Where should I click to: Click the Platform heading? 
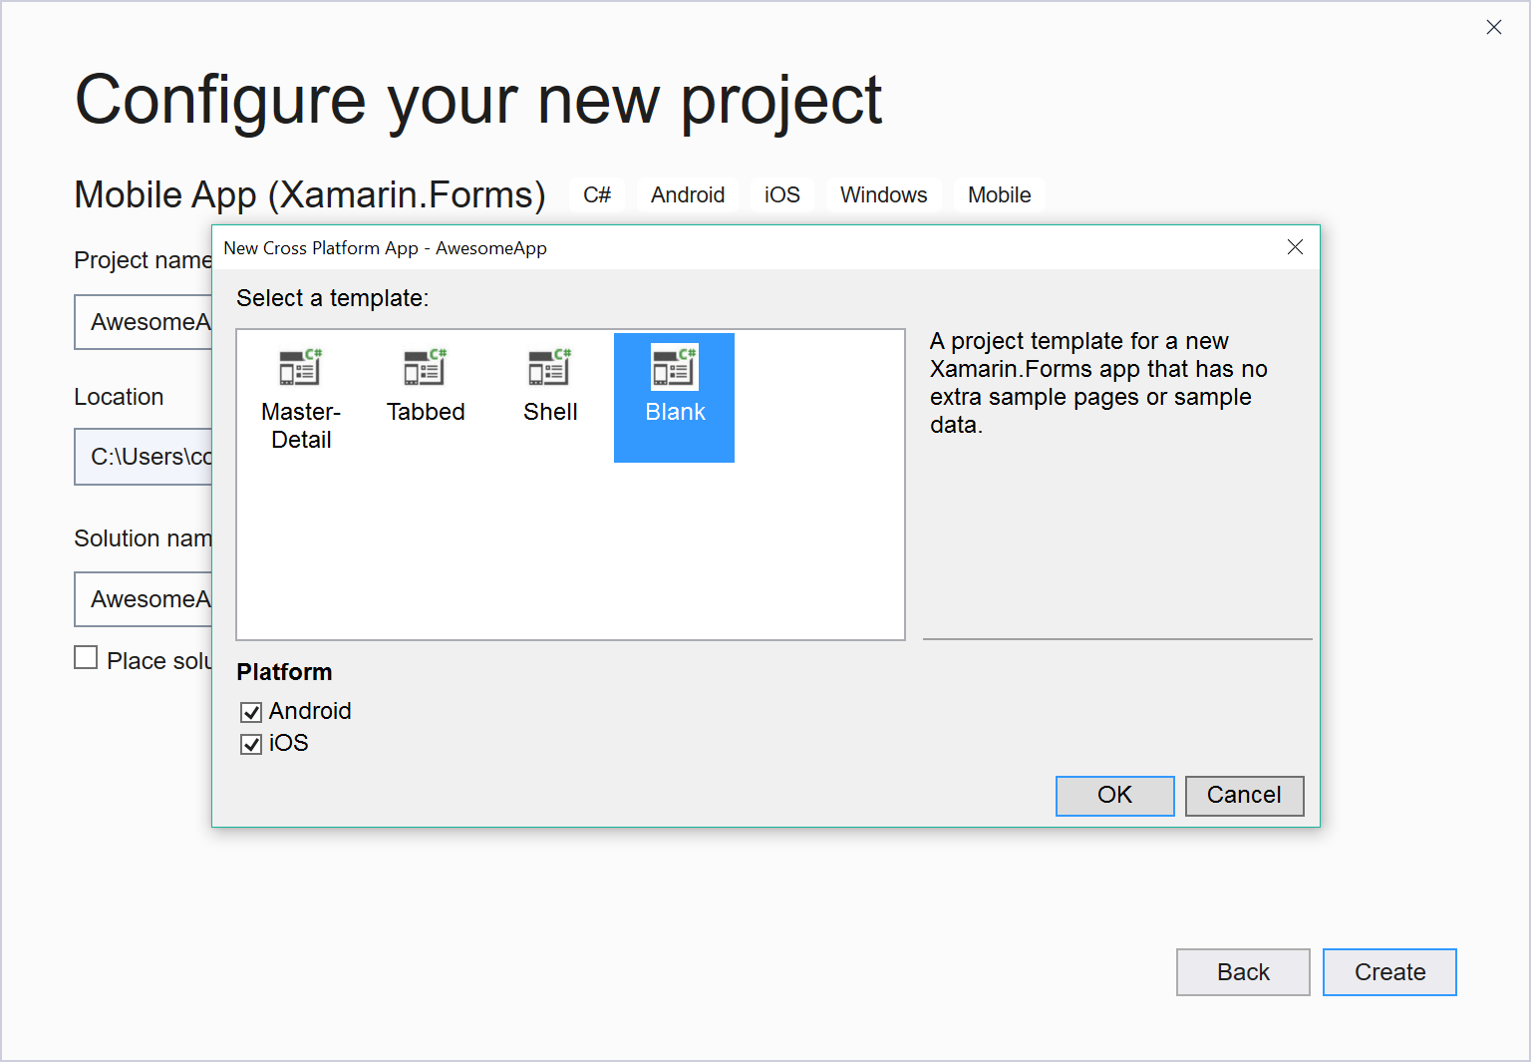pos(284,672)
